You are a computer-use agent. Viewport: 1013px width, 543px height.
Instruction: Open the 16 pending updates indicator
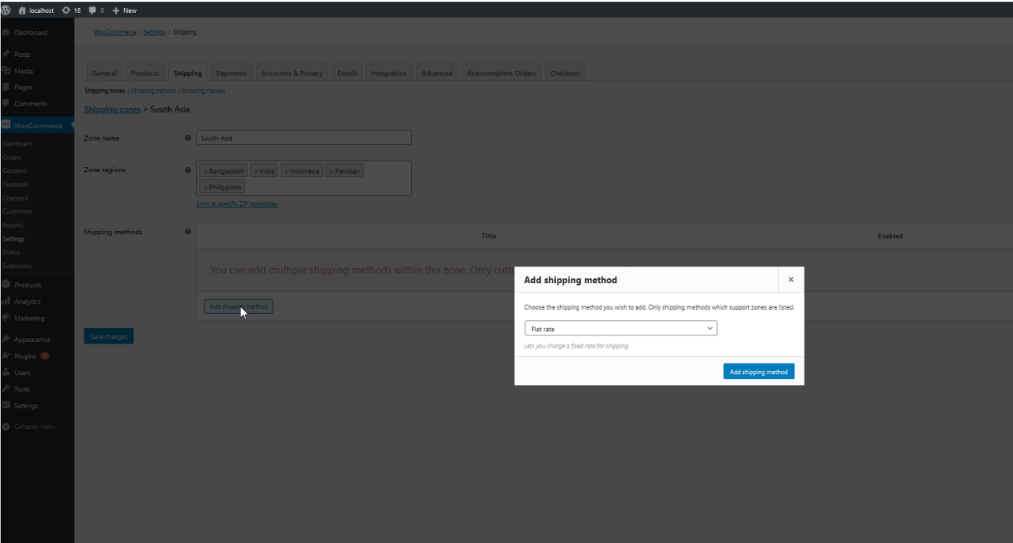pyautogui.click(x=71, y=10)
